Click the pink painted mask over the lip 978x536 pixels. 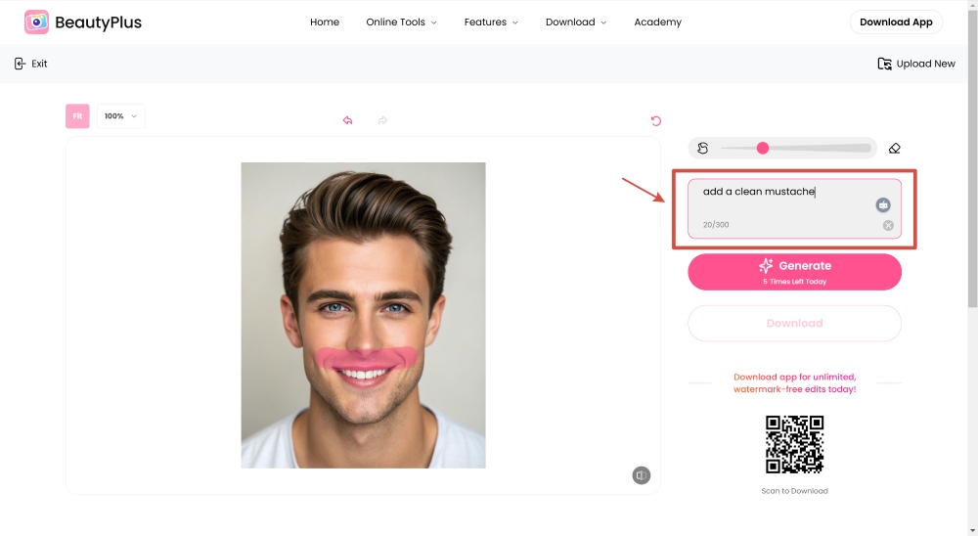(366, 358)
